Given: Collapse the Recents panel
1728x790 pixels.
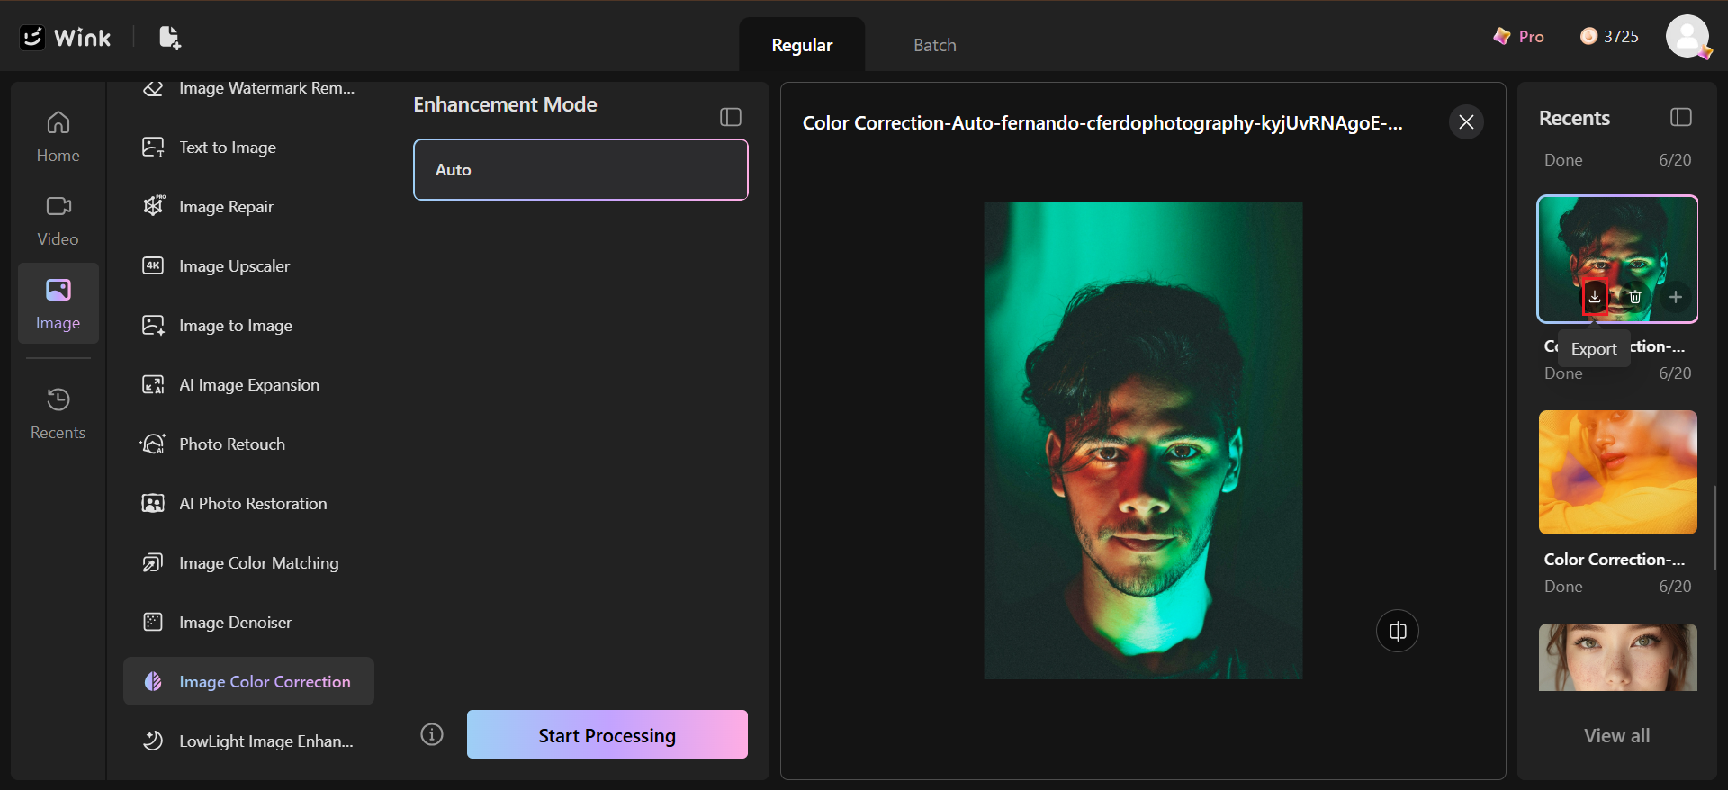Looking at the screenshot, I should pyautogui.click(x=1681, y=117).
